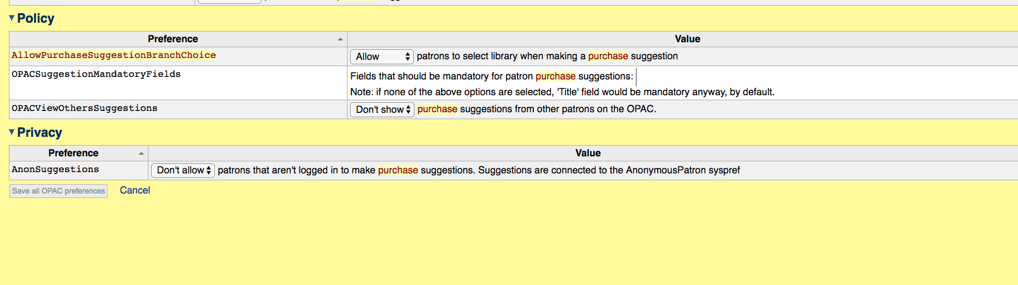
Task: Select the OPACViewOthersSuggestions preference name
Action: coord(85,108)
